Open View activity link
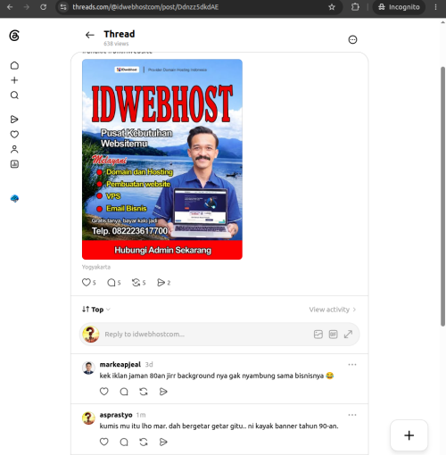This screenshot has width=446, height=455. tap(333, 310)
